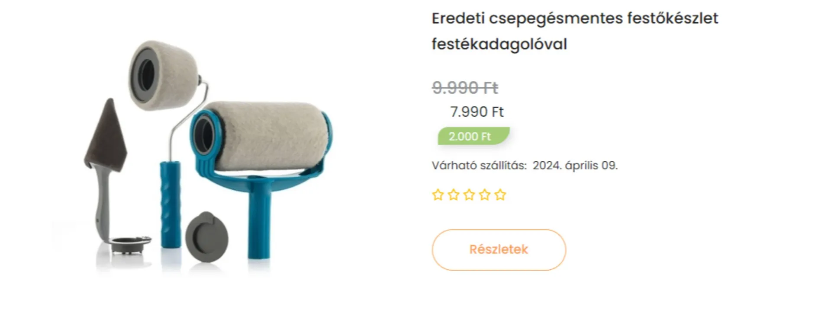Click the green 2.000 Ft discount badge
Image resolution: width=831 pixels, height=319 pixels.
(x=473, y=136)
